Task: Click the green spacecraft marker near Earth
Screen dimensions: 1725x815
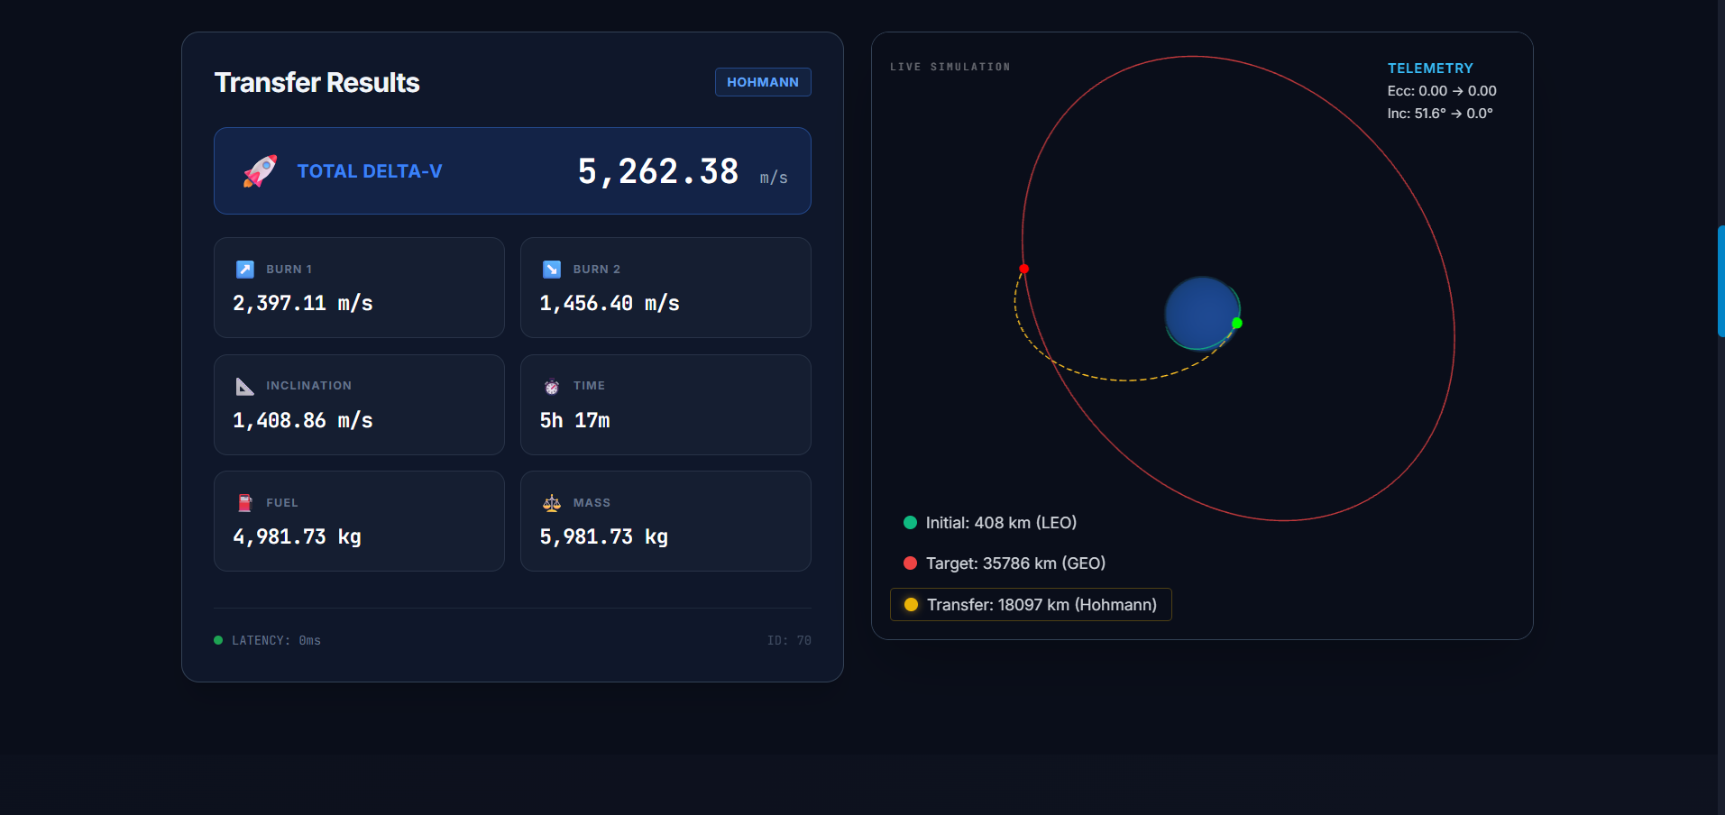Action: coord(1237,323)
